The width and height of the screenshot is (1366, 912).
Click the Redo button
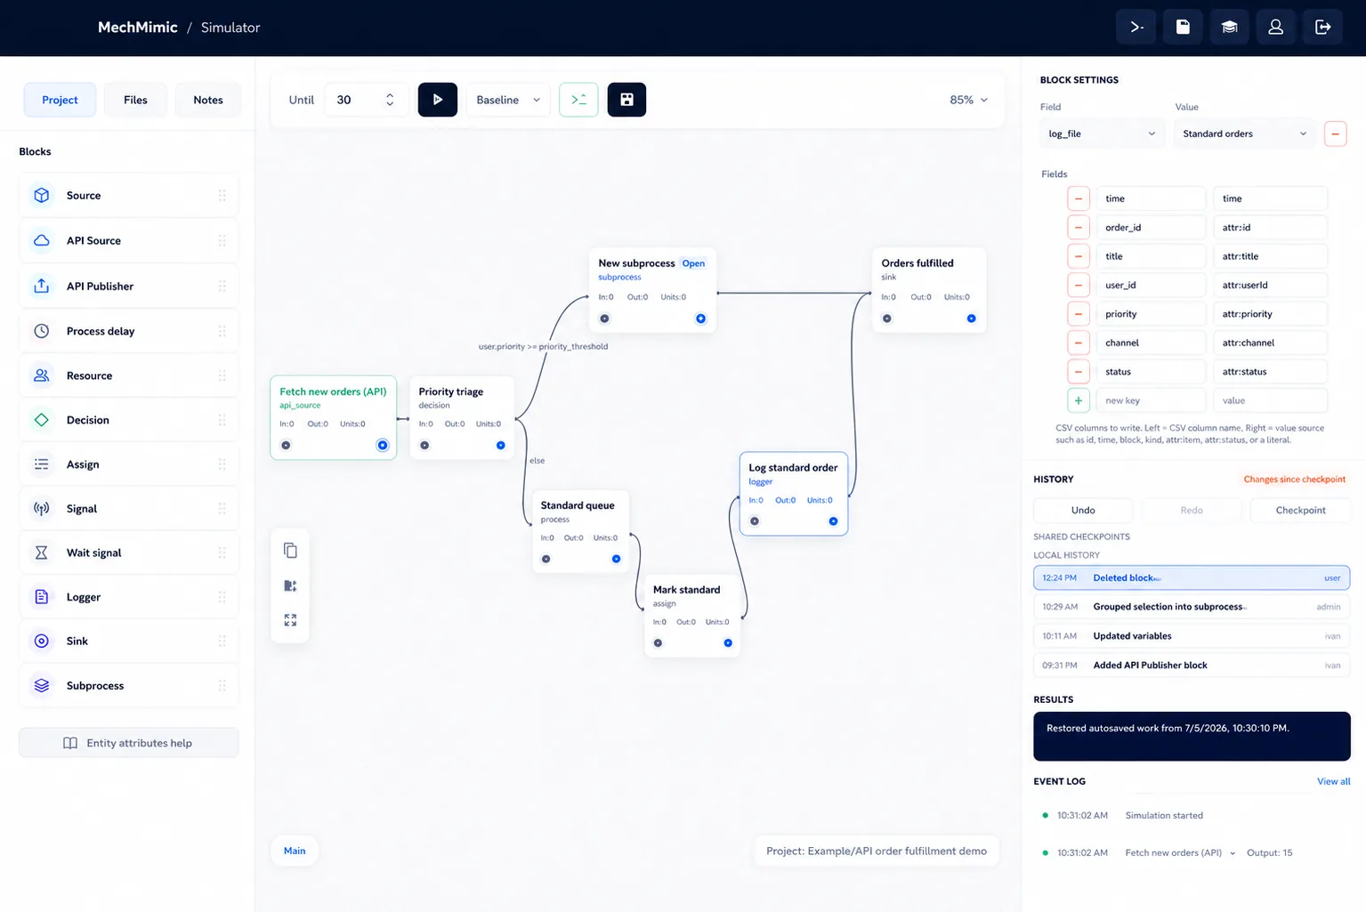[1192, 510]
